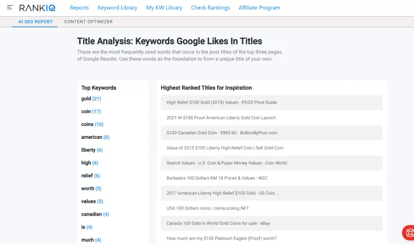Viewport: 414px width, 246px height.
Task: Open the red help lifebuoy widget
Action: pos(409,233)
